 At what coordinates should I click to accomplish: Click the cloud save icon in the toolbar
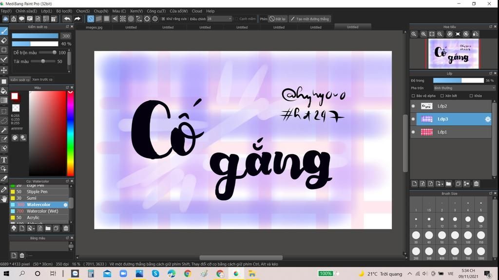pos(5,19)
